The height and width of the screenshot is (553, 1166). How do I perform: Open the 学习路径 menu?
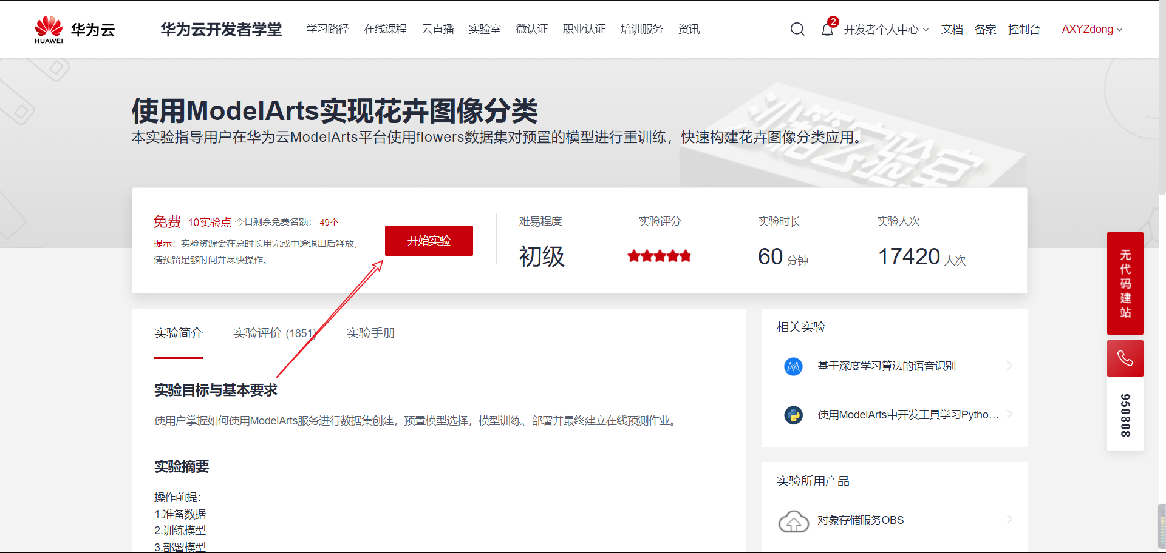pyautogui.click(x=328, y=29)
